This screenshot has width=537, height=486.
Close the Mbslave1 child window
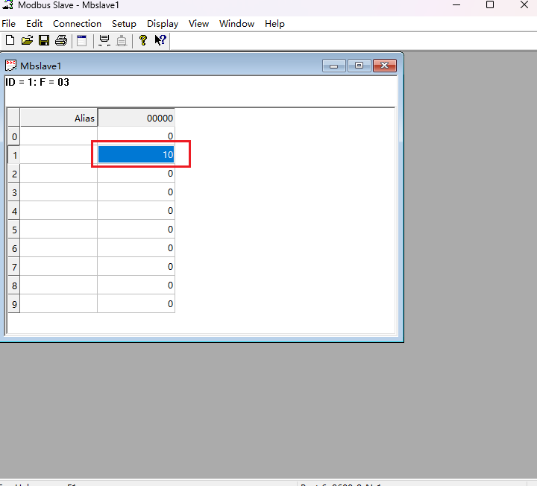point(385,66)
